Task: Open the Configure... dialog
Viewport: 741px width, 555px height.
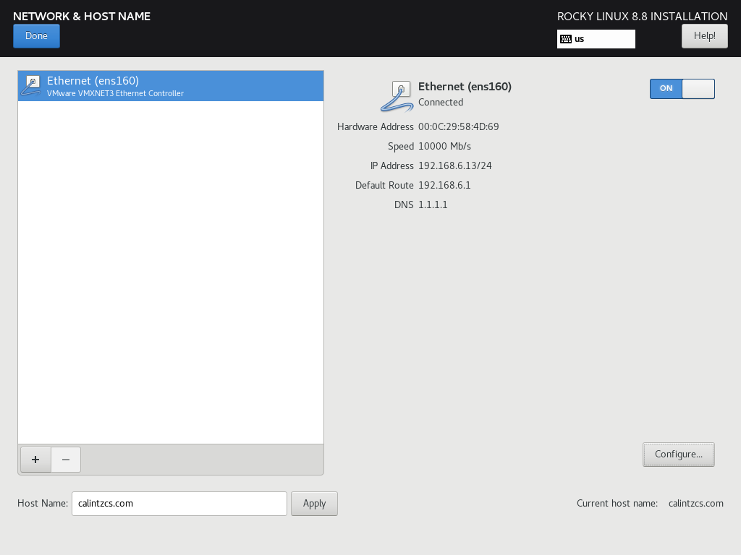Action: (678, 454)
